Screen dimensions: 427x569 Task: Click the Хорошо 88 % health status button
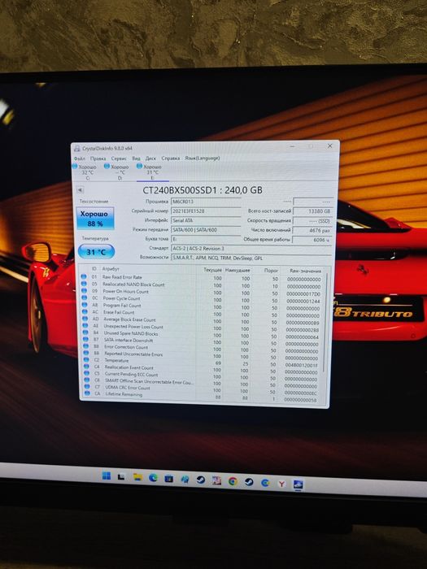coord(95,219)
